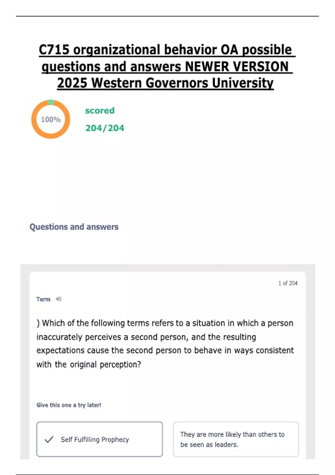Click the 'expectations cause the second person' line

(165, 350)
